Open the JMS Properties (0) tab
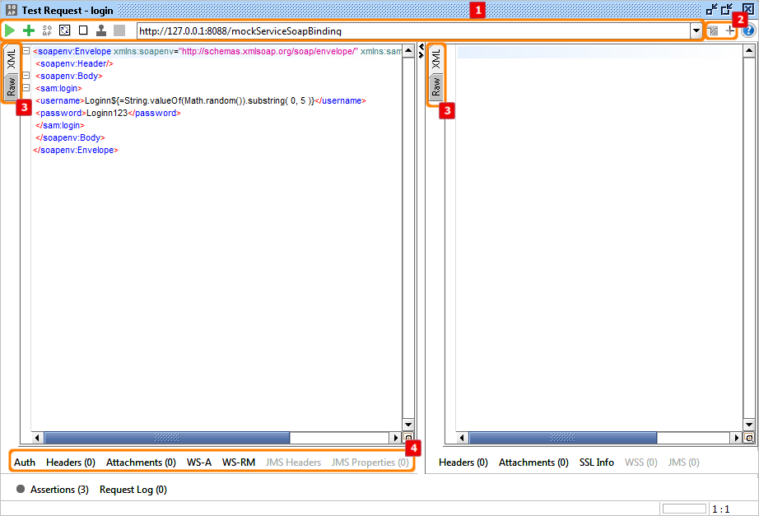The height and width of the screenshot is (516, 759). pos(370,463)
